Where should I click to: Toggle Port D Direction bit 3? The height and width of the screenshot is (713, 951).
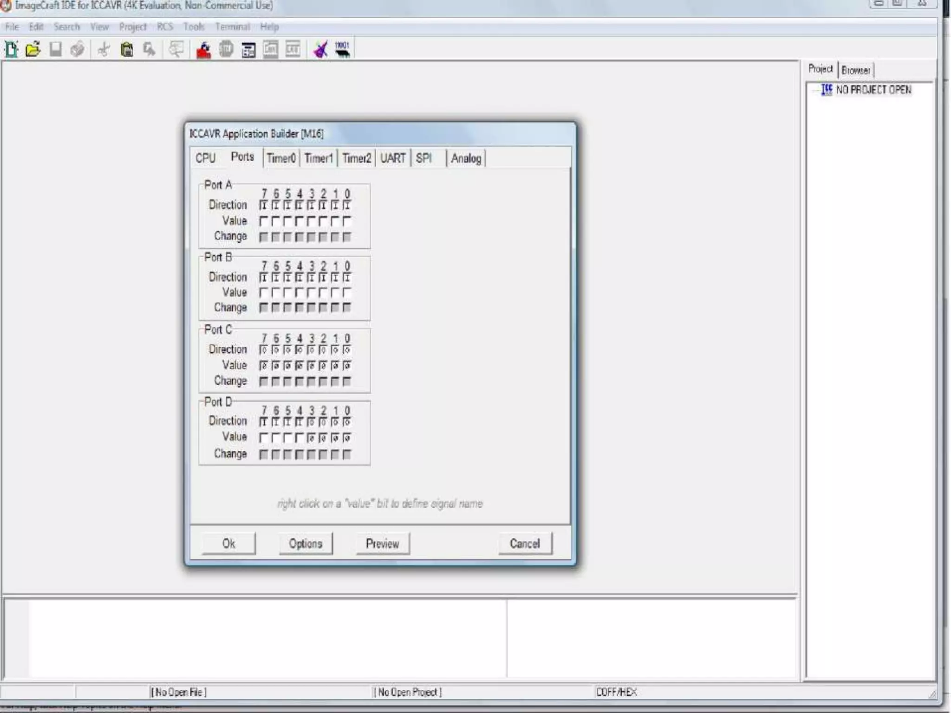click(311, 422)
